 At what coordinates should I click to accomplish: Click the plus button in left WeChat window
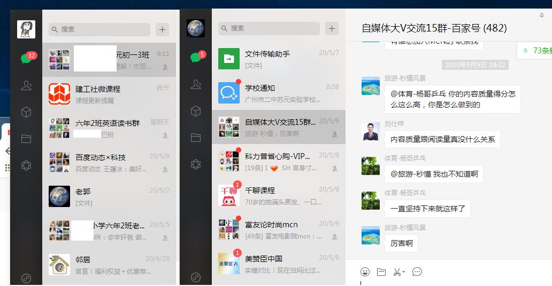(x=162, y=29)
